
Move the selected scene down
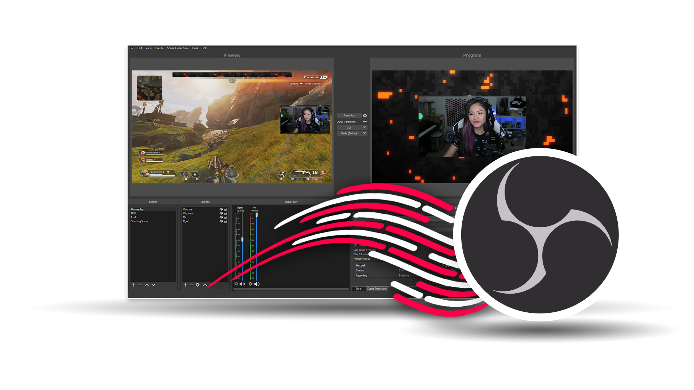(153, 285)
